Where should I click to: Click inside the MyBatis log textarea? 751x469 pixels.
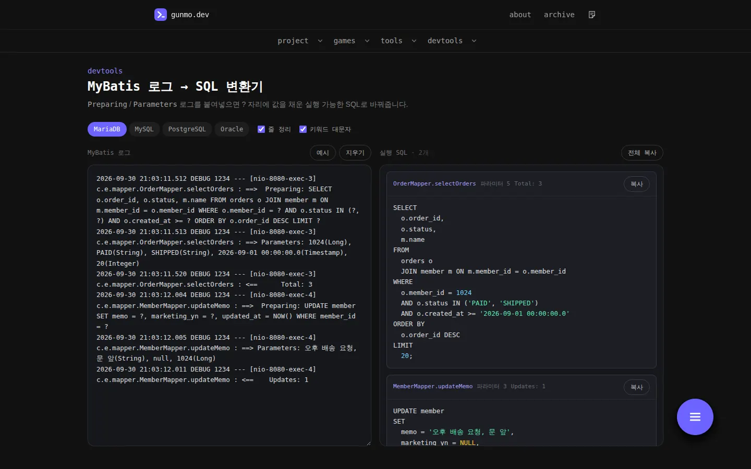229,305
